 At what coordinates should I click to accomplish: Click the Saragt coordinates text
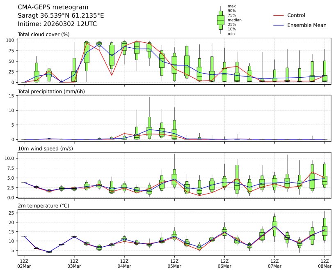coord(61,16)
